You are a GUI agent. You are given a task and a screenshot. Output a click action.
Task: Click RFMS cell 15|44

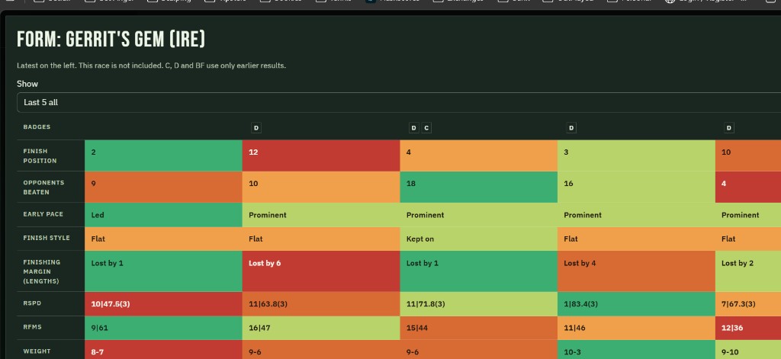click(479, 328)
